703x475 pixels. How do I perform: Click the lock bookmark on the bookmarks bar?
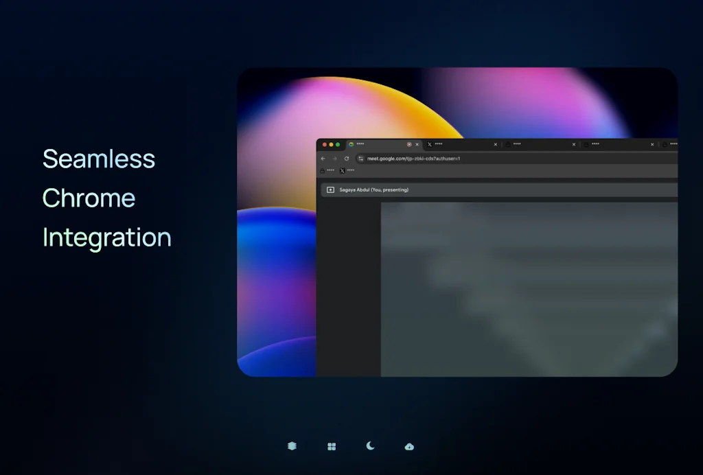(x=322, y=170)
